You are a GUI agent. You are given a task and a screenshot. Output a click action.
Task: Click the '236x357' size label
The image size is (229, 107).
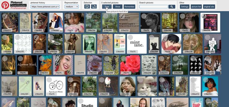(89, 52)
